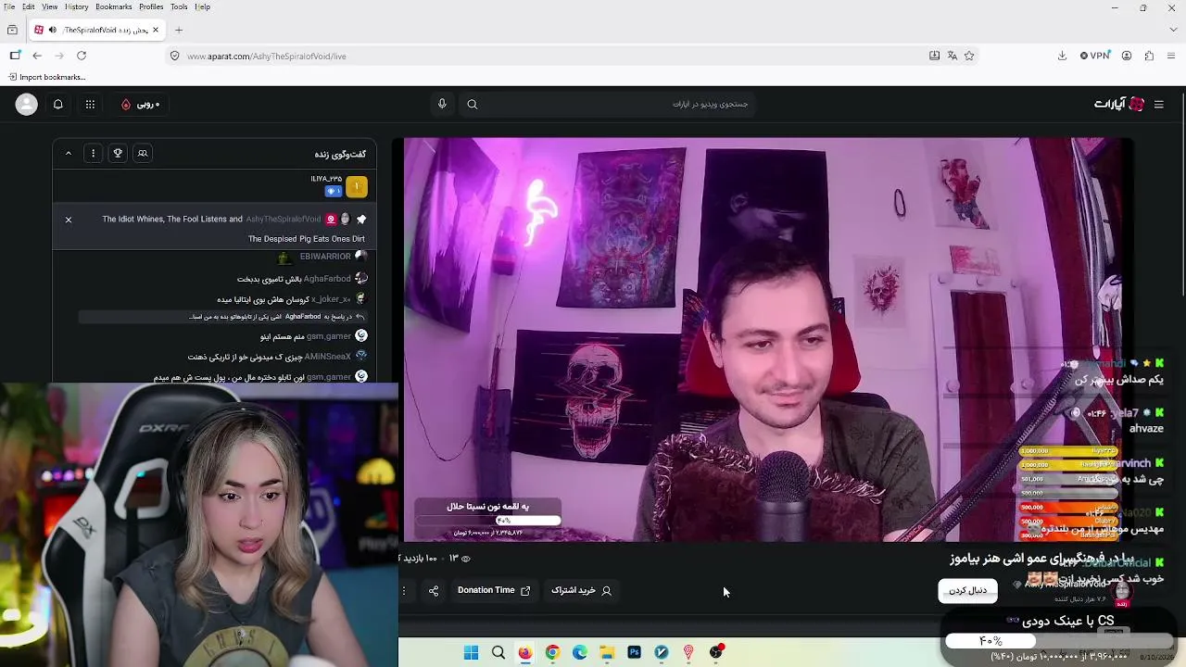This screenshot has width=1186, height=667.
Task: Open live chat more-options menu
Action: pos(93,153)
